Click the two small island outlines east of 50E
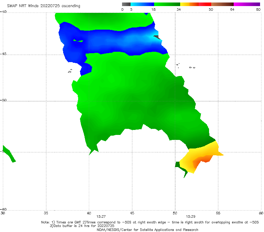 pos(192,67)
